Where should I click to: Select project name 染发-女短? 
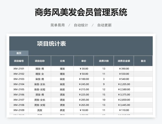(40, 89)
